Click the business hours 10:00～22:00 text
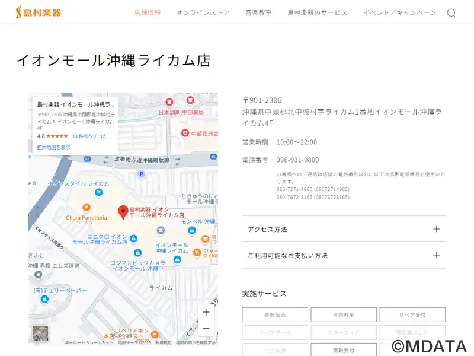 [x=297, y=142]
